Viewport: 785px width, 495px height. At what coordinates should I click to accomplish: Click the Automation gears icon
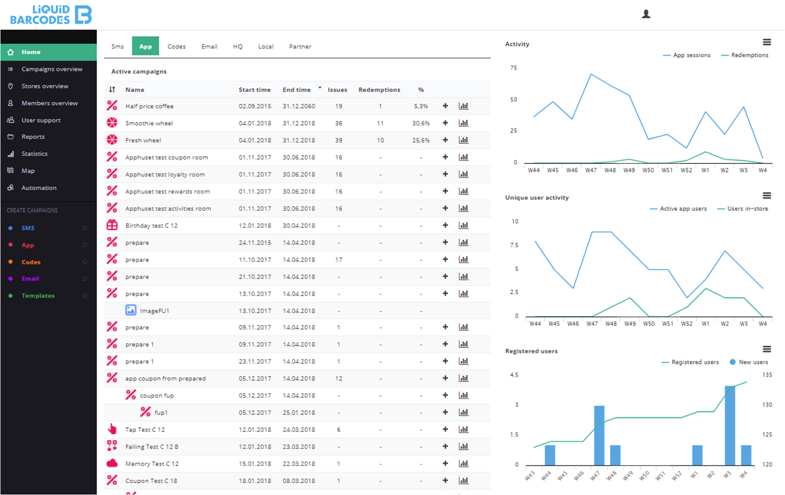10,188
